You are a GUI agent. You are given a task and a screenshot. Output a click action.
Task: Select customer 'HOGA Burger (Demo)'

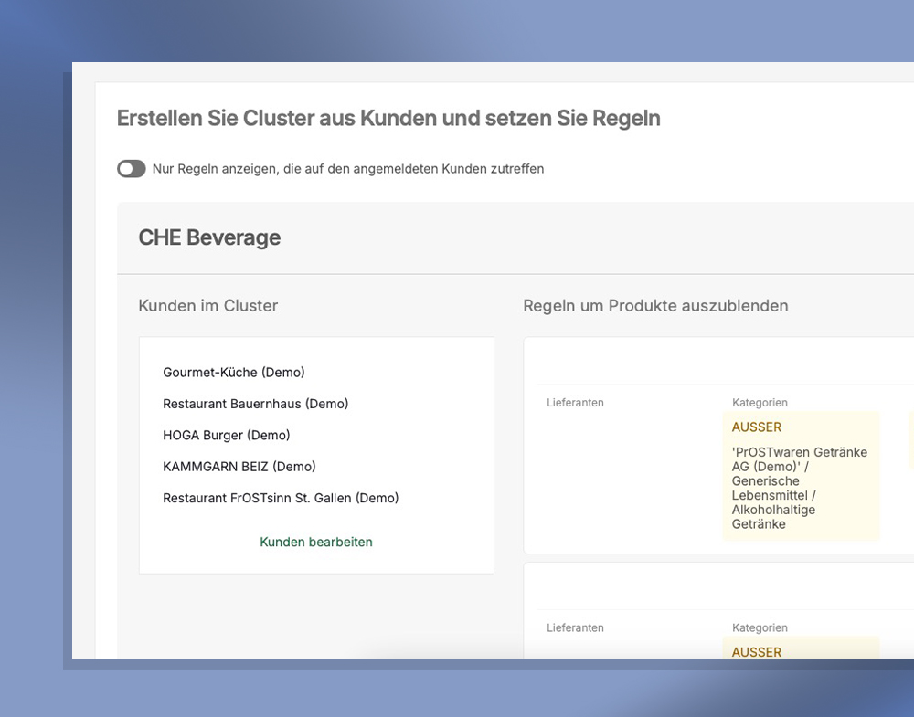pyautogui.click(x=227, y=435)
